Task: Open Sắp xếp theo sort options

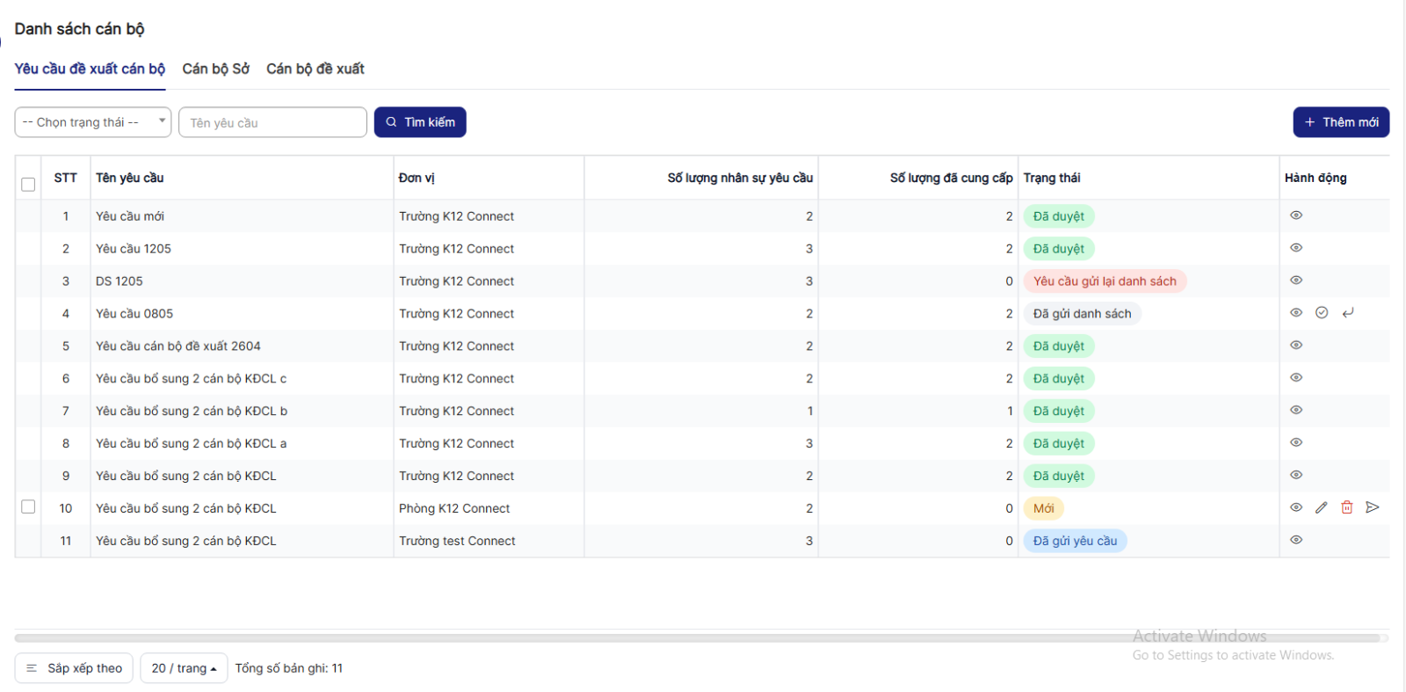Action: pyautogui.click(x=74, y=668)
